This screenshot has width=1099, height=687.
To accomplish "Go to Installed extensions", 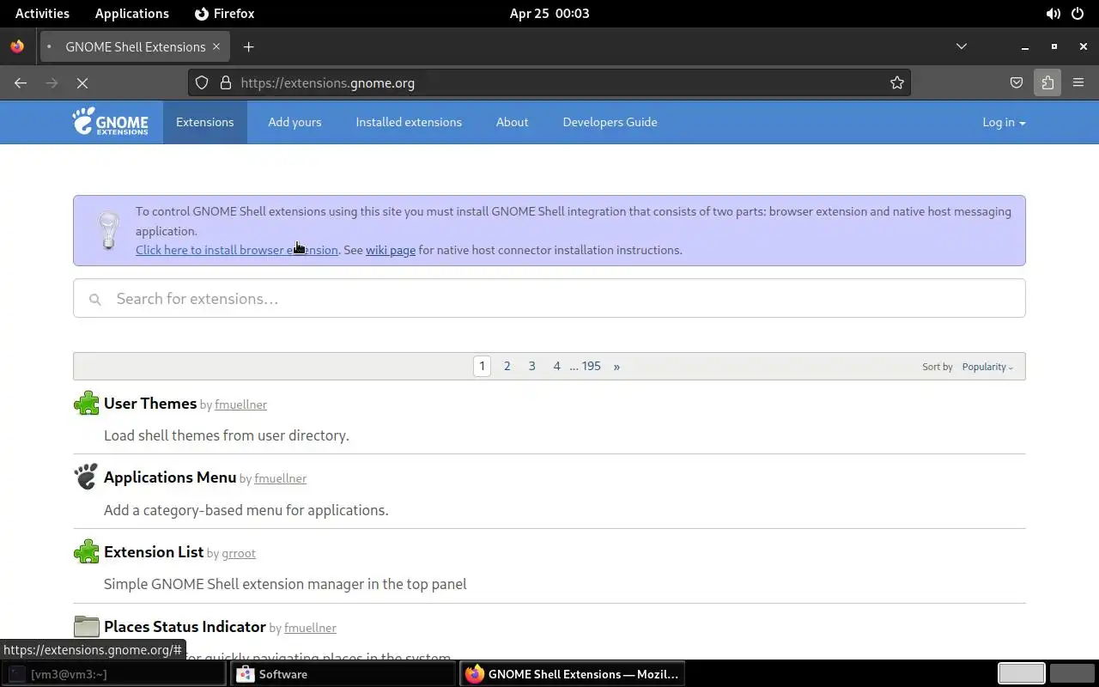I will click(x=409, y=122).
